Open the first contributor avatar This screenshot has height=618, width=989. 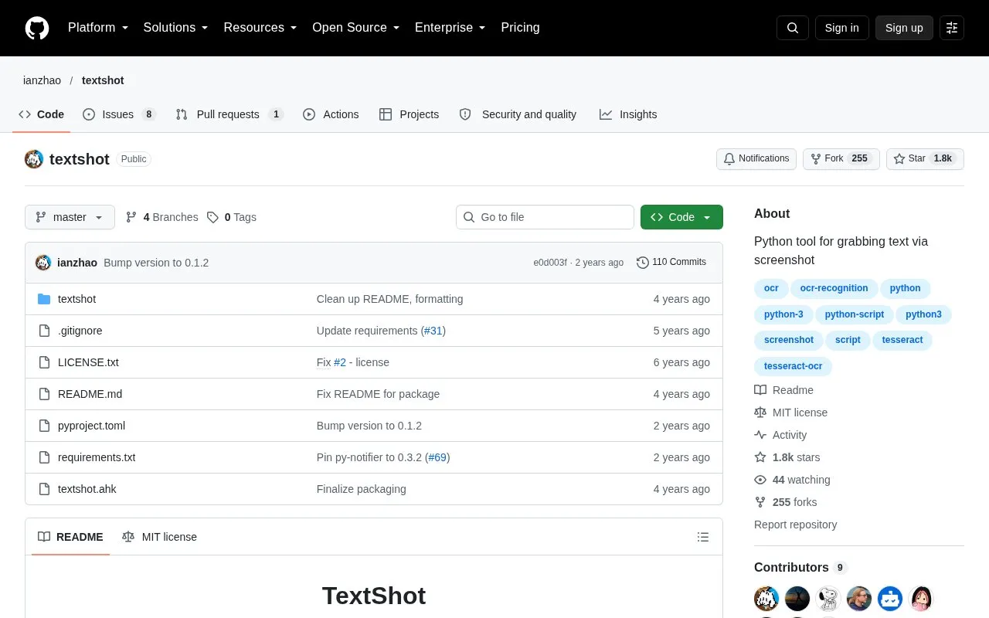[x=766, y=598]
